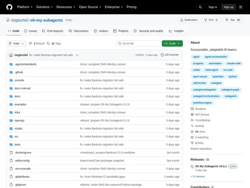Click the .dockerignore file icon
This screenshot has height=188, width=250.
coord(11,152)
